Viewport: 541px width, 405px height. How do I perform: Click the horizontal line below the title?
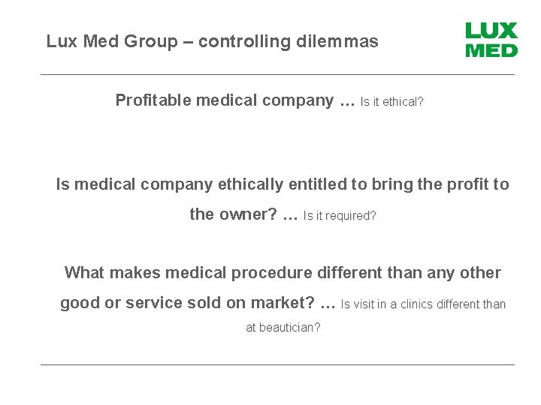point(277,74)
